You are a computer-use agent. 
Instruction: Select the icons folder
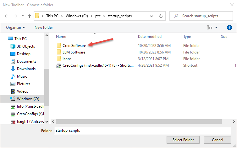[x=67, y=59]
